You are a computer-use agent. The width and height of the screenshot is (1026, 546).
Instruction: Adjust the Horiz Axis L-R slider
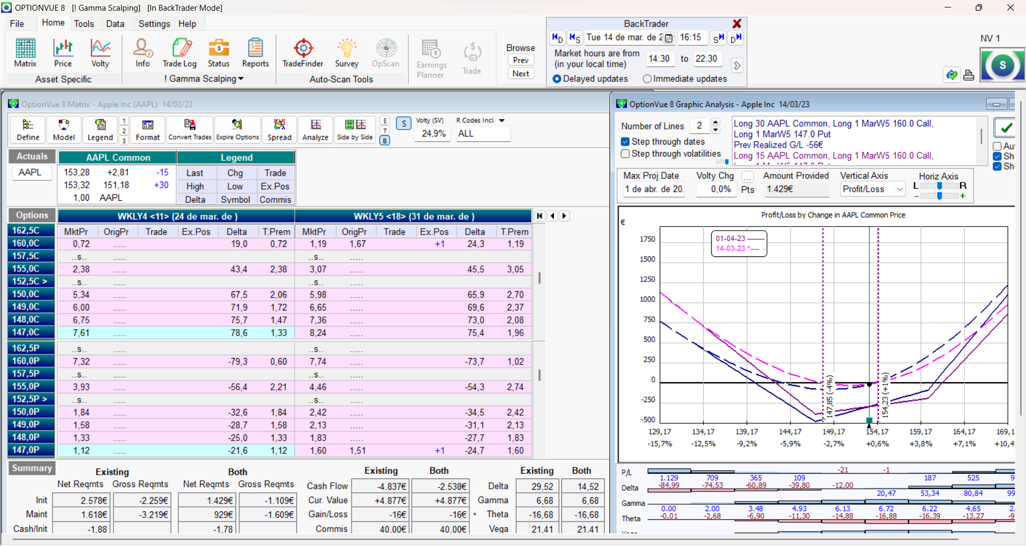pyautogui.click(x=939, y=186)
